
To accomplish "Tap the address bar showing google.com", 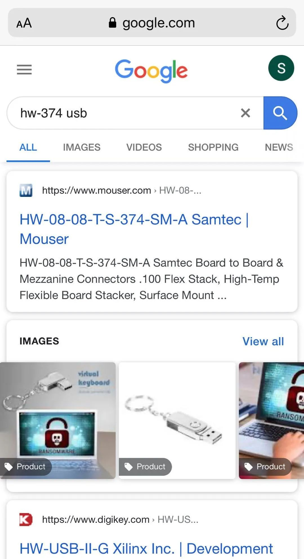I will point(152,23).
